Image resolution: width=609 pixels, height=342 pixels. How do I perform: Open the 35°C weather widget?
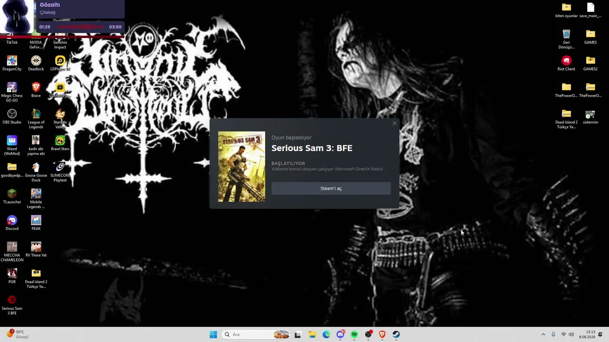pyautogui.click(x=17, y=334)
